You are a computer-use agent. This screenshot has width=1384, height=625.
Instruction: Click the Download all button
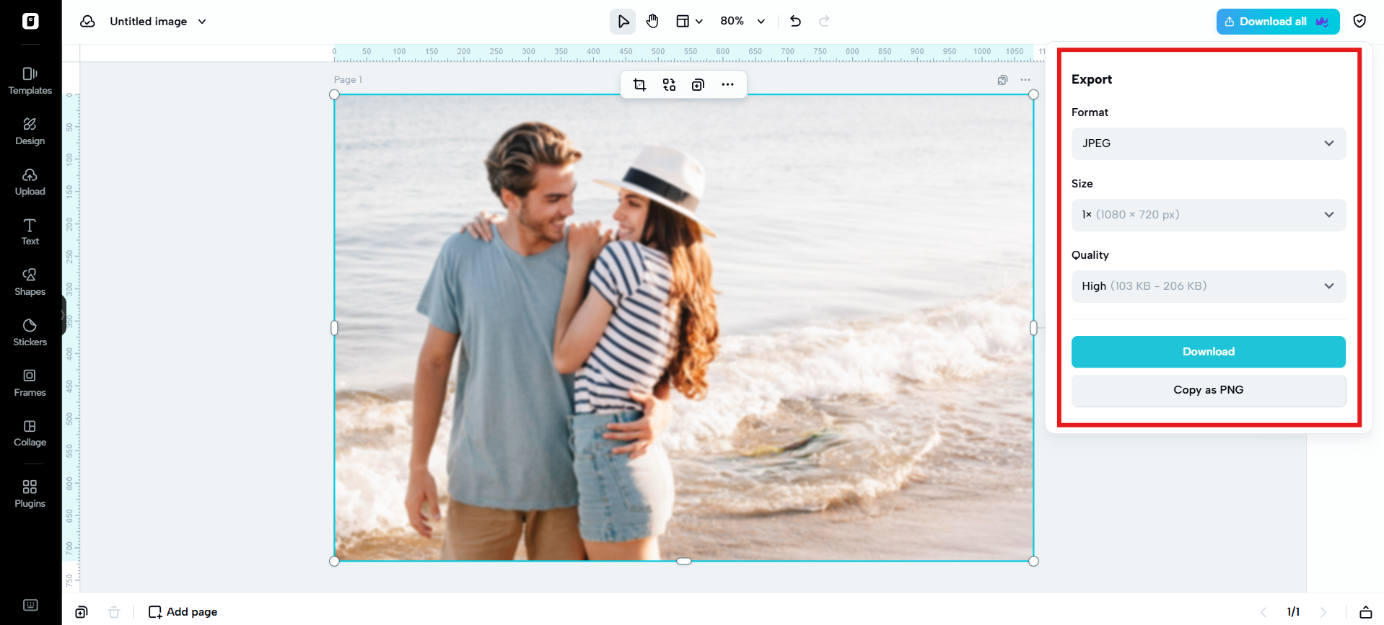pyautogui.click(x=1278, y=22)
